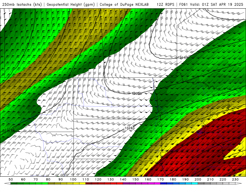Click the 'College of DuPage NEXLAB' credit text
Image resolution: width=246 pixels, height=185 pixels.
click(x=124, y=4)
